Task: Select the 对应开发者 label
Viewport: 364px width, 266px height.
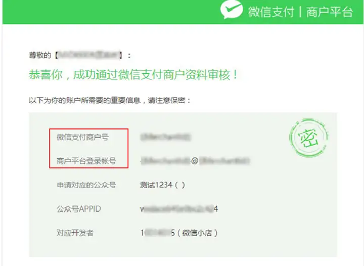Action: (x=75, y=233)
